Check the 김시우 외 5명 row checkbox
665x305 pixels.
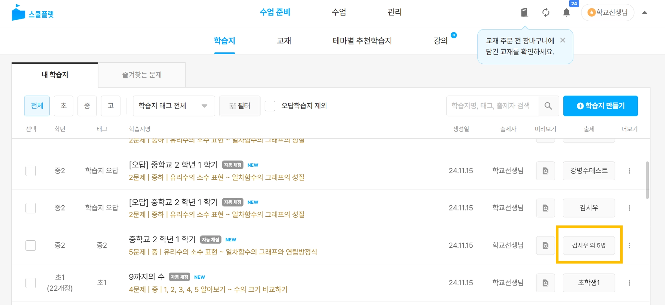31,245
